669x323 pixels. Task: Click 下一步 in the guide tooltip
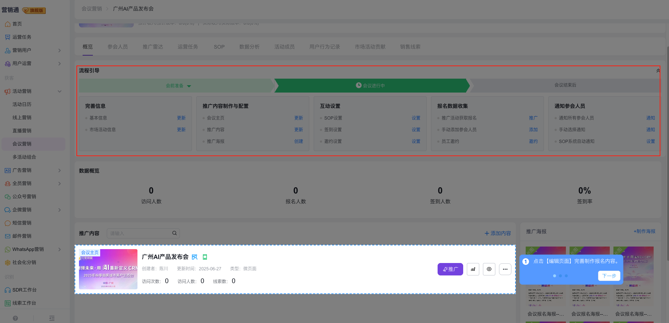coord(609,276)
